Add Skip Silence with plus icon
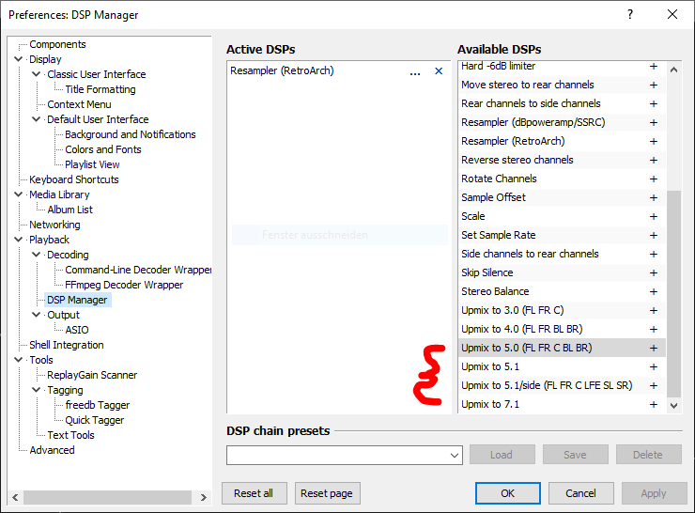Screen dimensions: 695x513 (653, 272)
